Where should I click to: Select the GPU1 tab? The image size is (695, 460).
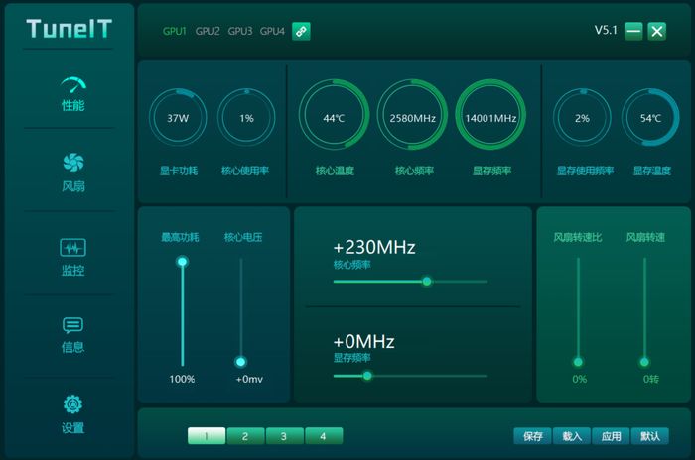175,31
